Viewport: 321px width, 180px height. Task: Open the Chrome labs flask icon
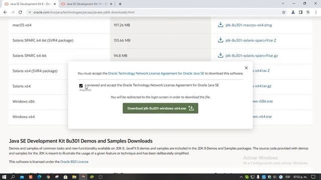pyautogui.click(x=293, y=12)
